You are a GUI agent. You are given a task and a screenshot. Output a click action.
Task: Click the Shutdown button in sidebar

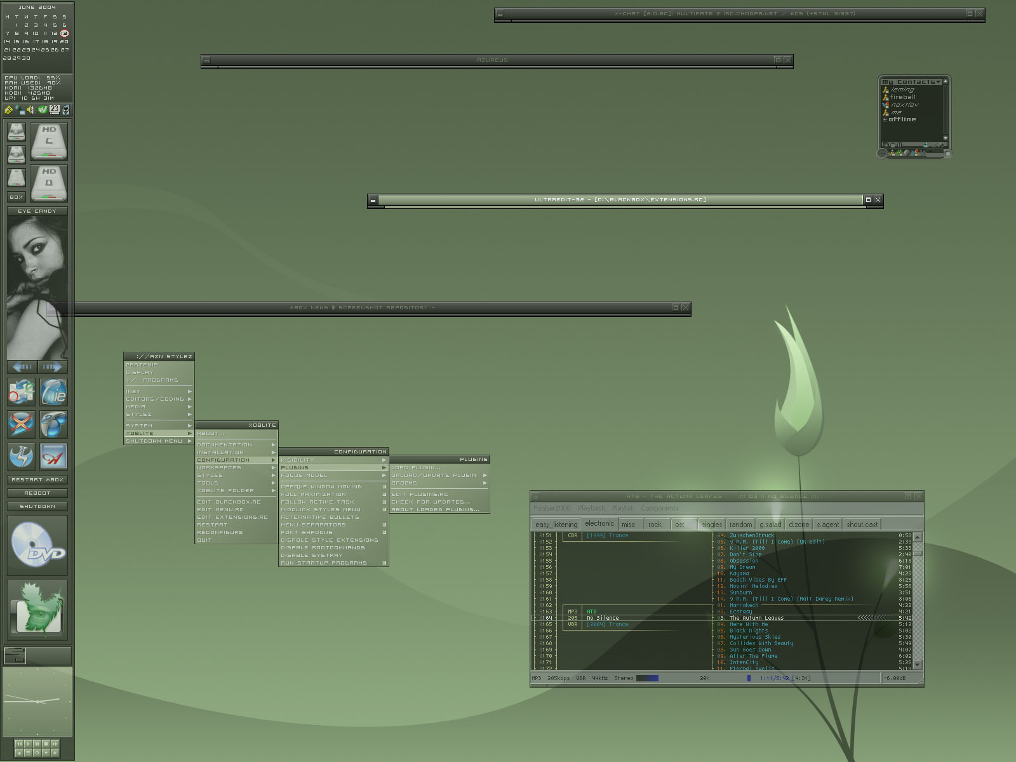pyautogui.click(x=37, y=506)
